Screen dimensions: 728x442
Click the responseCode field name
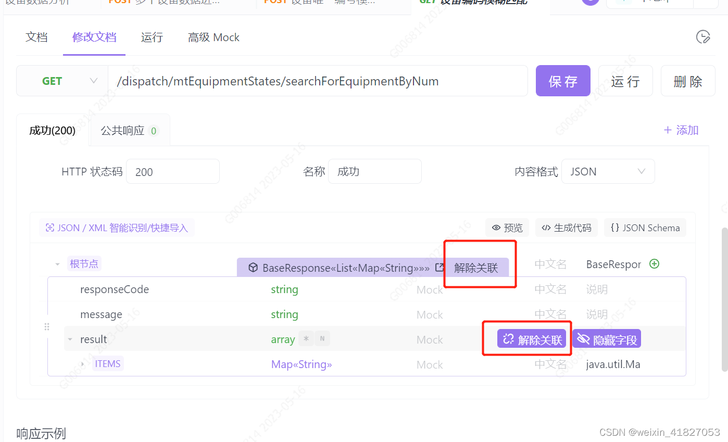pos(115,289)
